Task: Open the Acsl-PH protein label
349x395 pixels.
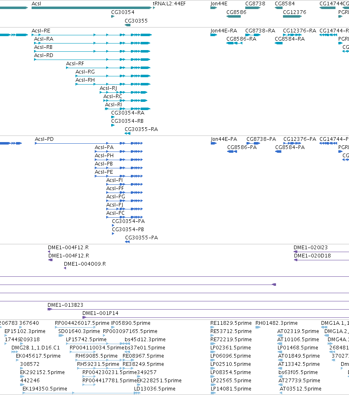Action: click(104, 156)
